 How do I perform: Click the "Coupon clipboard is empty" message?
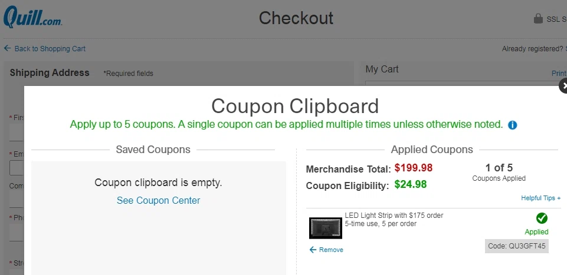158,183
